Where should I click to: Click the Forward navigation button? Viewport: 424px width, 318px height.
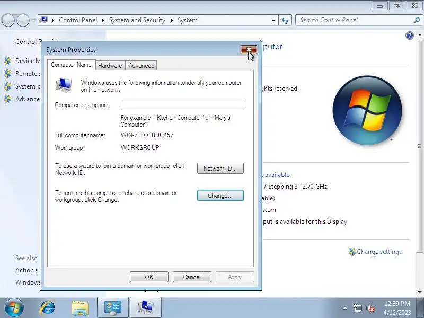coord(23,20)
